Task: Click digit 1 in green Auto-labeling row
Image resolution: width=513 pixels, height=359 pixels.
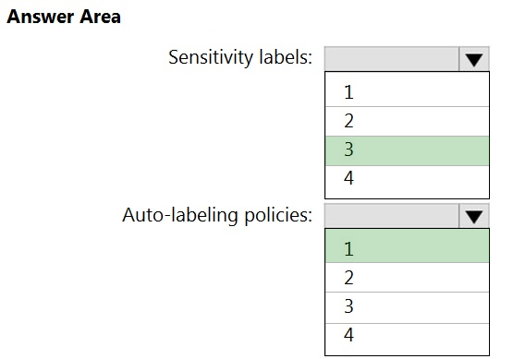Action: (348, 249)
